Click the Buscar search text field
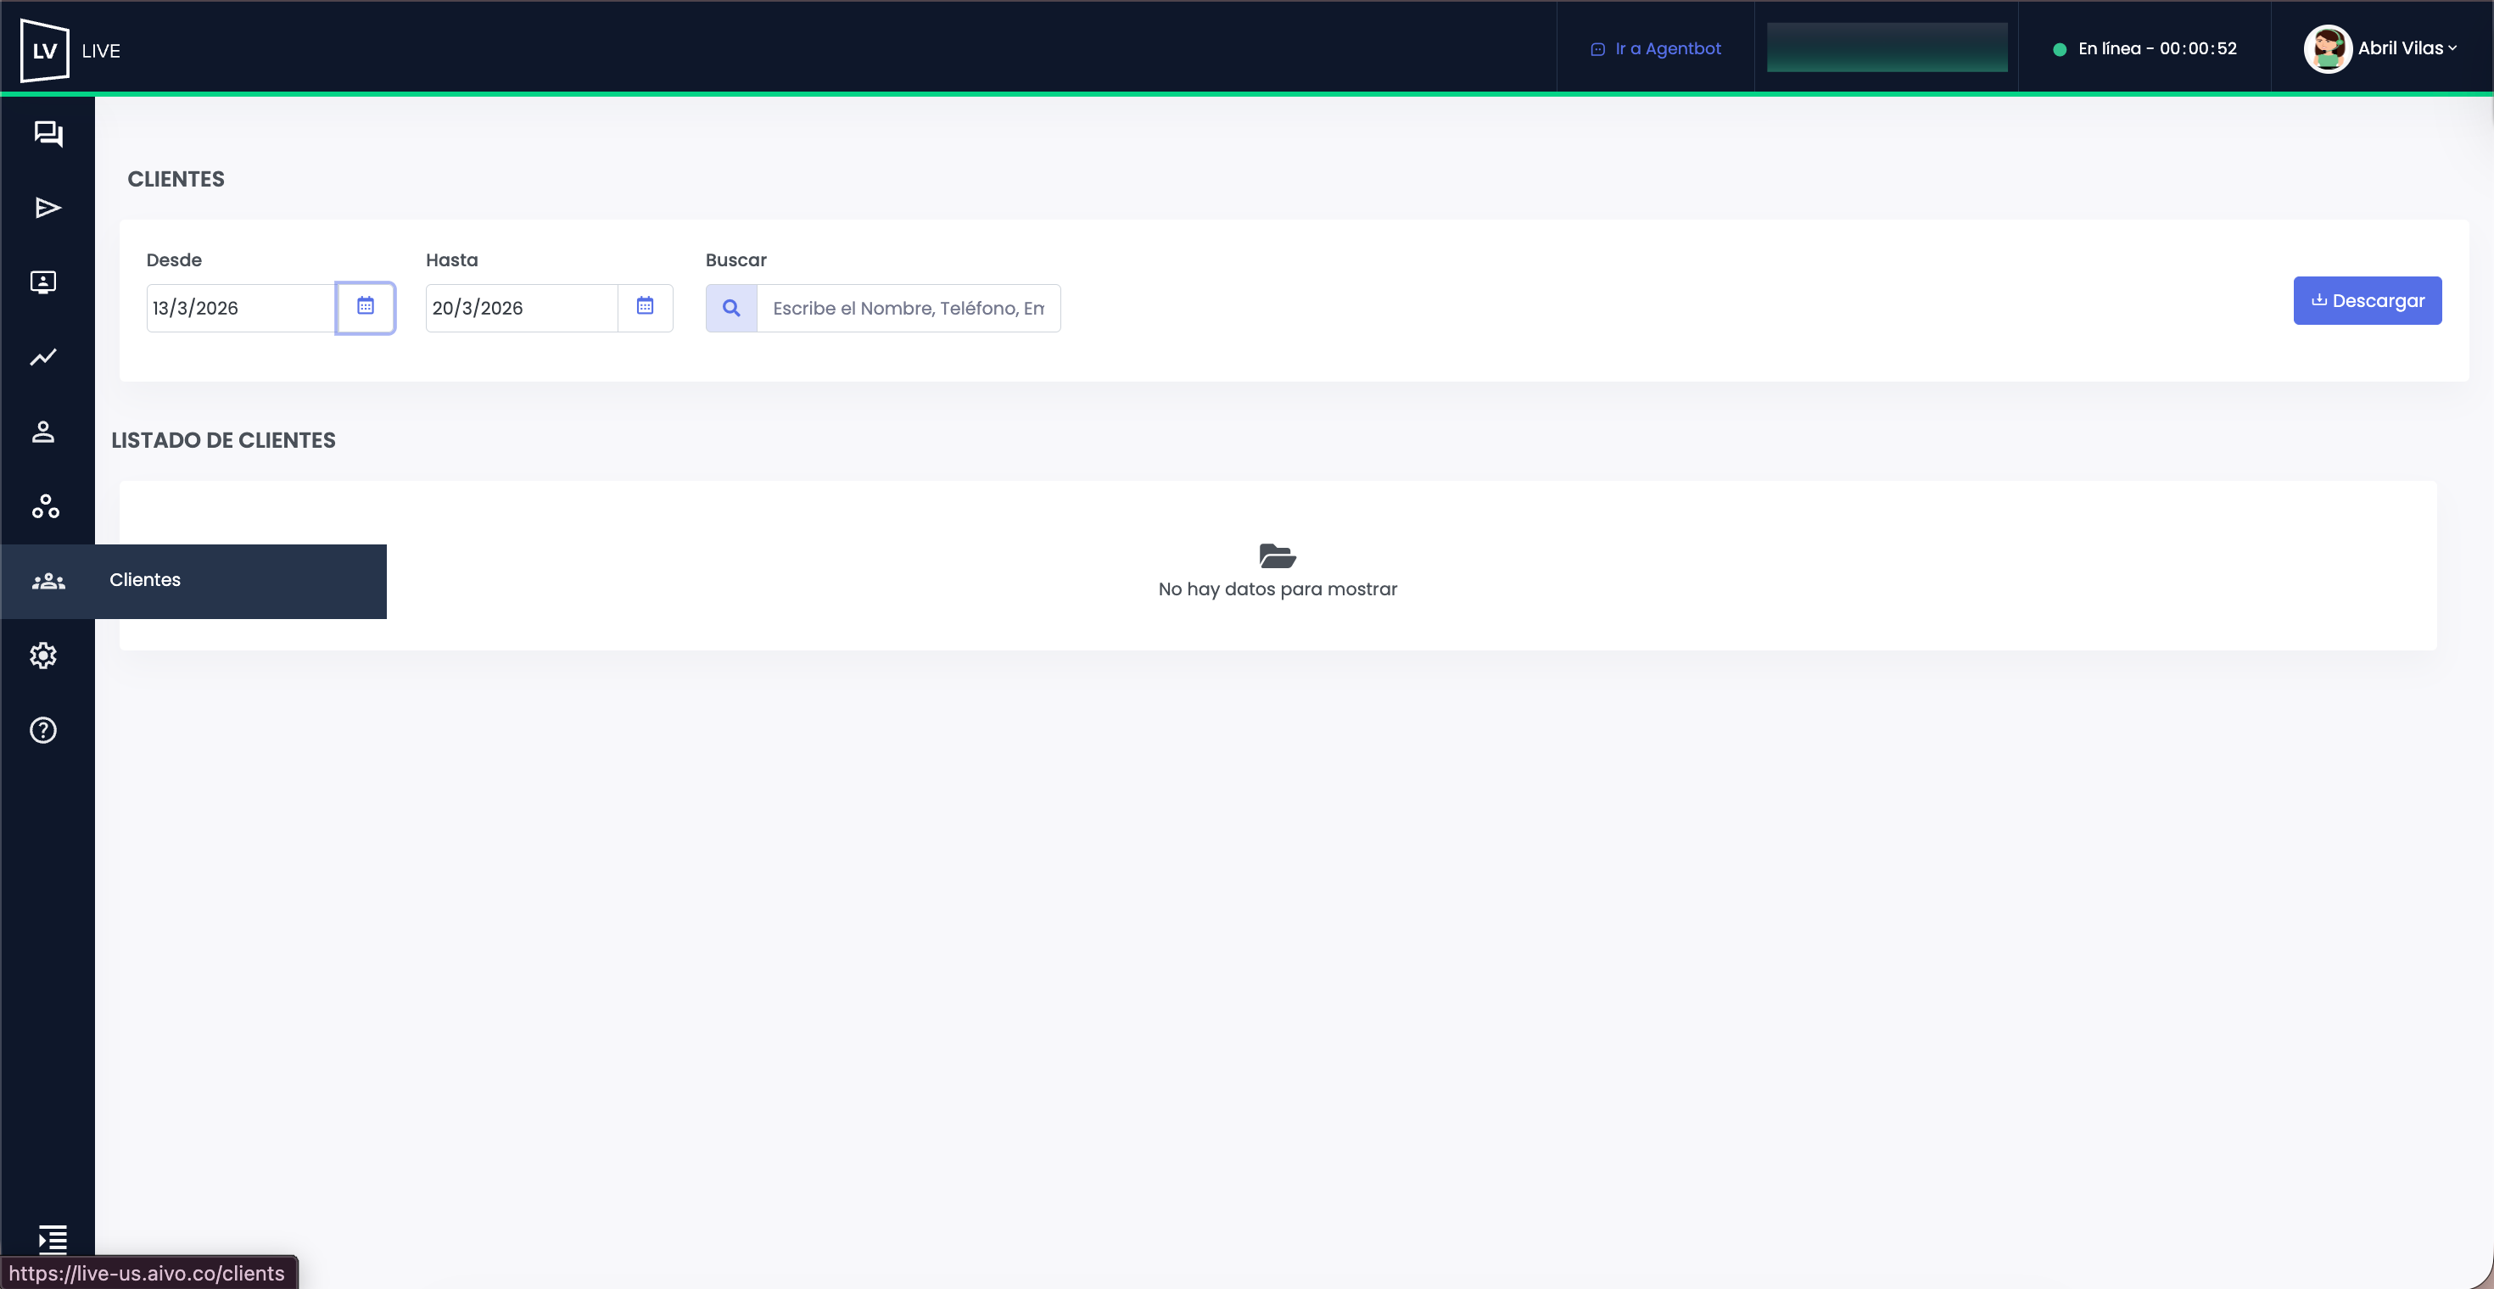The width and height of the screenshot is (2494, 1289). coord(907,308)
